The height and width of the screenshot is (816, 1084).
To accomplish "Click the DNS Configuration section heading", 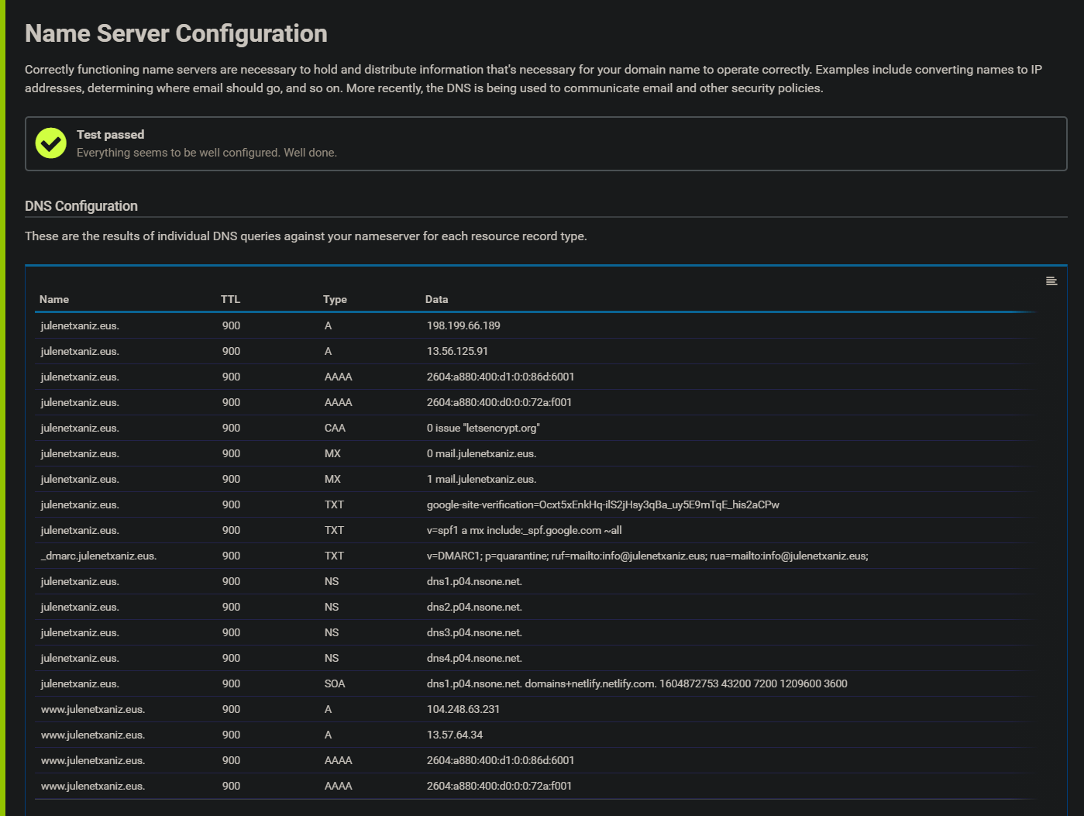I will pyautogui.click(x=81, y=206).
